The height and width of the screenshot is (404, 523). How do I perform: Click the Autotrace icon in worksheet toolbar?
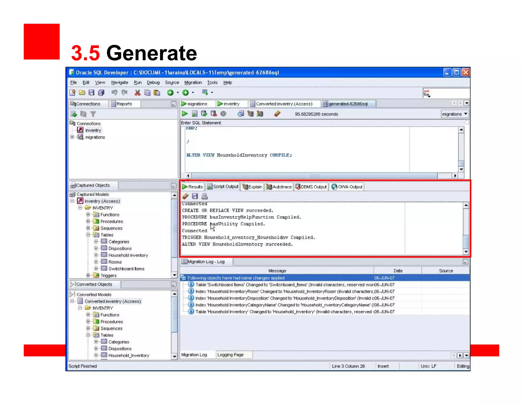260,114
